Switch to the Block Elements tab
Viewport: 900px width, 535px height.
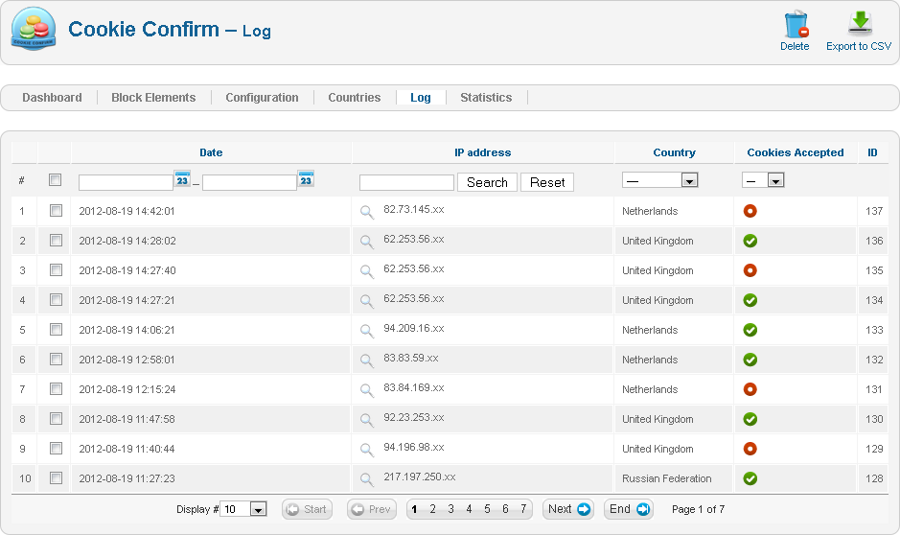[153, 98]
